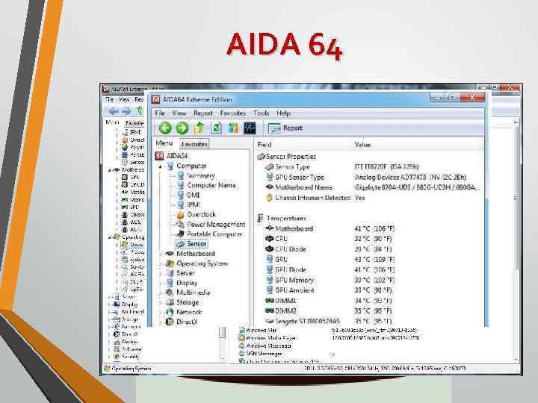
Task: Select the Sensor Type row
Action: click(370, 167)
